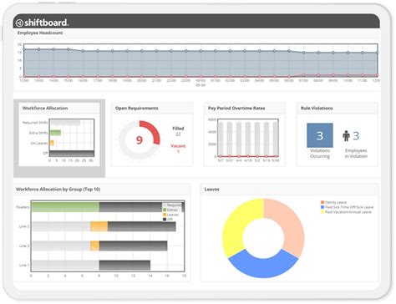Click the Extras legend swatch in group chart
The image size is (396, 304).
[165, 210]
